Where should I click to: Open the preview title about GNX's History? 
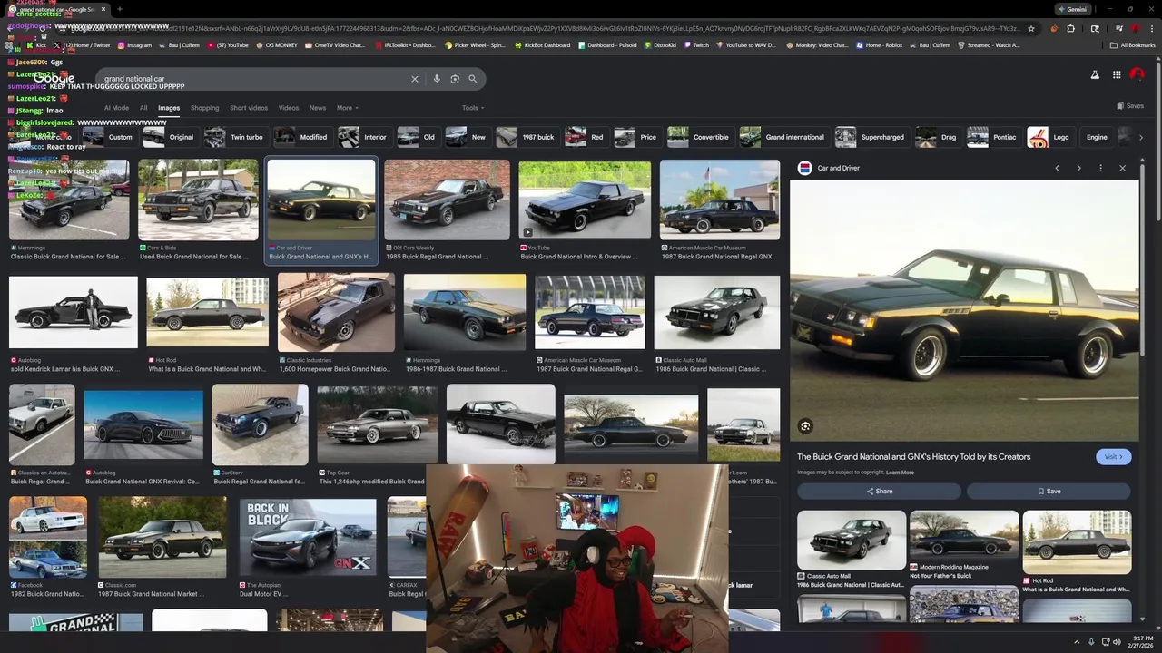coord(913,457)
